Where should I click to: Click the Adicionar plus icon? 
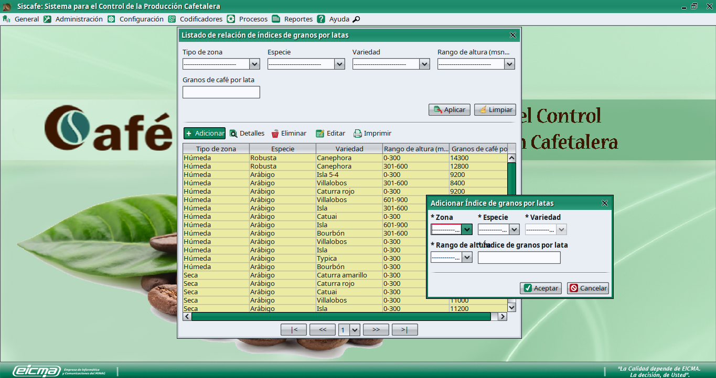tap(189, 134)
